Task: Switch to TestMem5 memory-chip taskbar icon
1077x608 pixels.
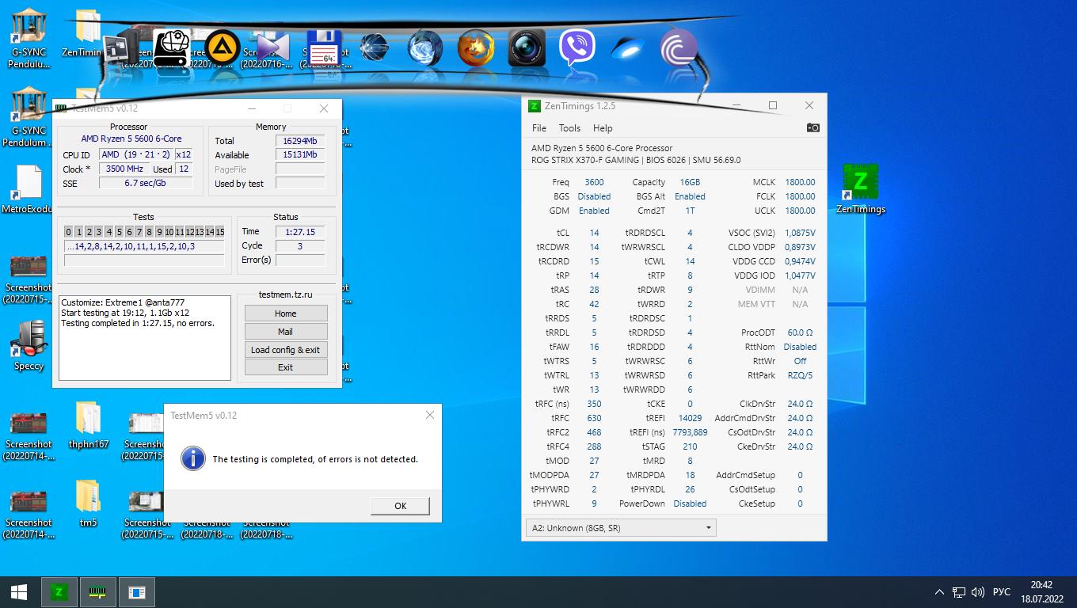Action: pyautogui.click(x=97, y=592)
